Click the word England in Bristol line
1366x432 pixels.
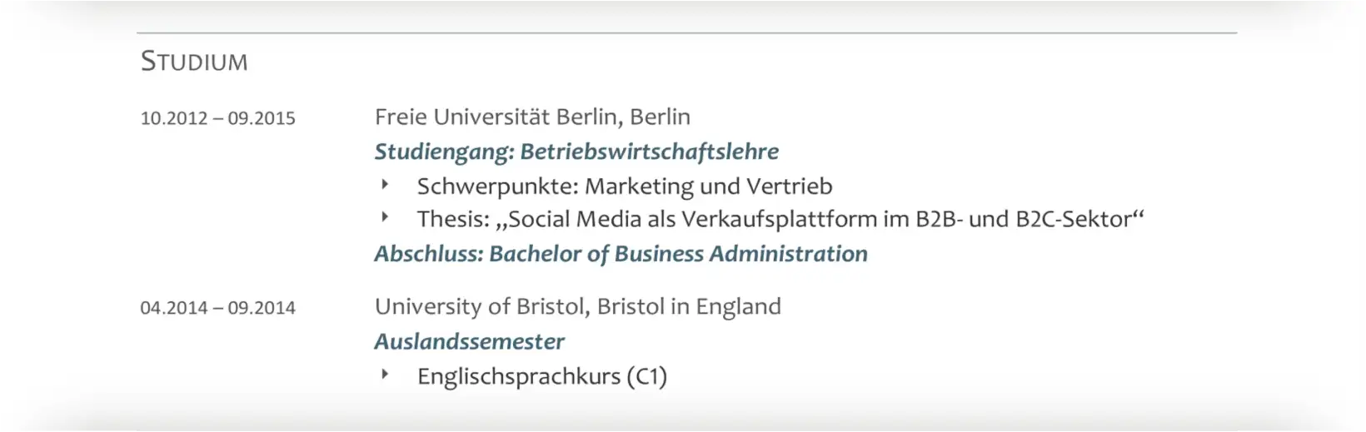point(738,306)
